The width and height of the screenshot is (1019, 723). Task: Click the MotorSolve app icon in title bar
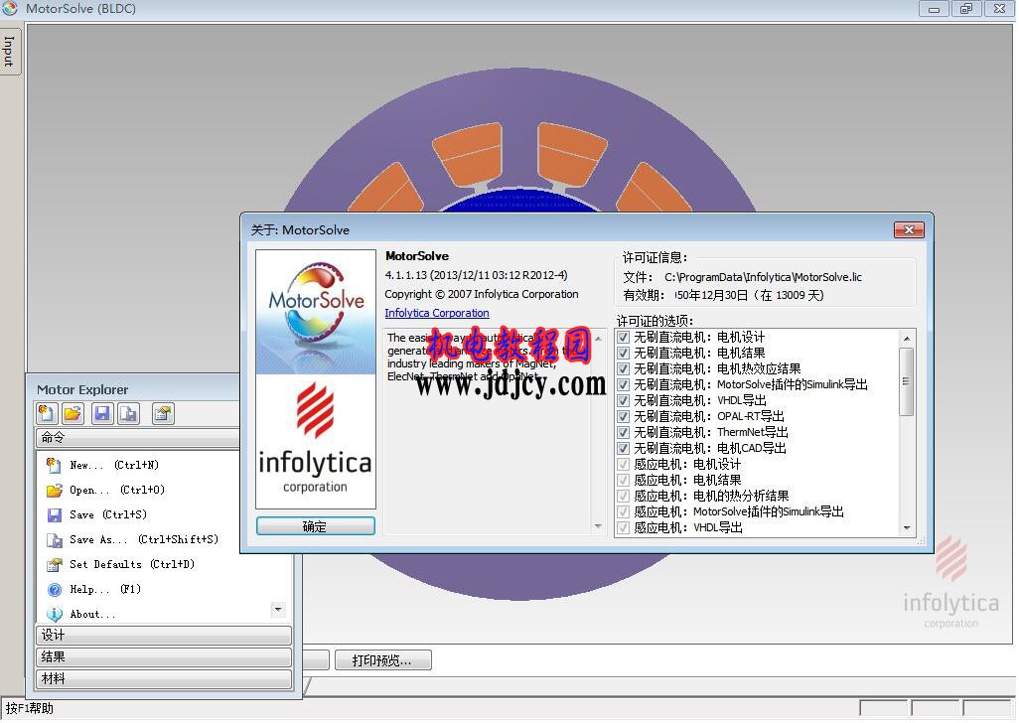click(x=10, y=9)
